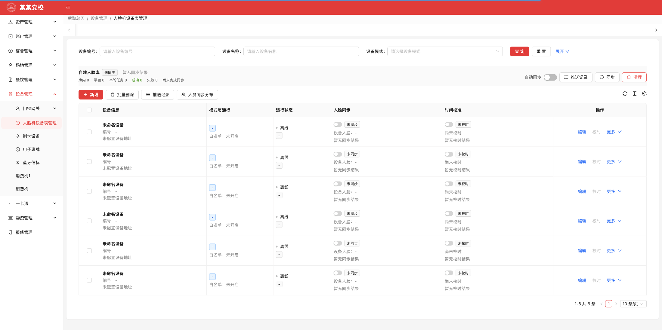The image size is (662, 330).
Task: Click the 一卡通 sidebar icon
Action: [11, 203]
